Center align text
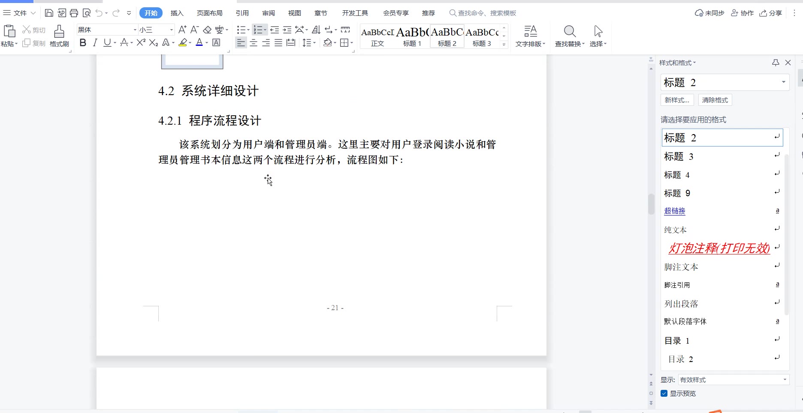803x413 pixels. [x=254, y=43]
